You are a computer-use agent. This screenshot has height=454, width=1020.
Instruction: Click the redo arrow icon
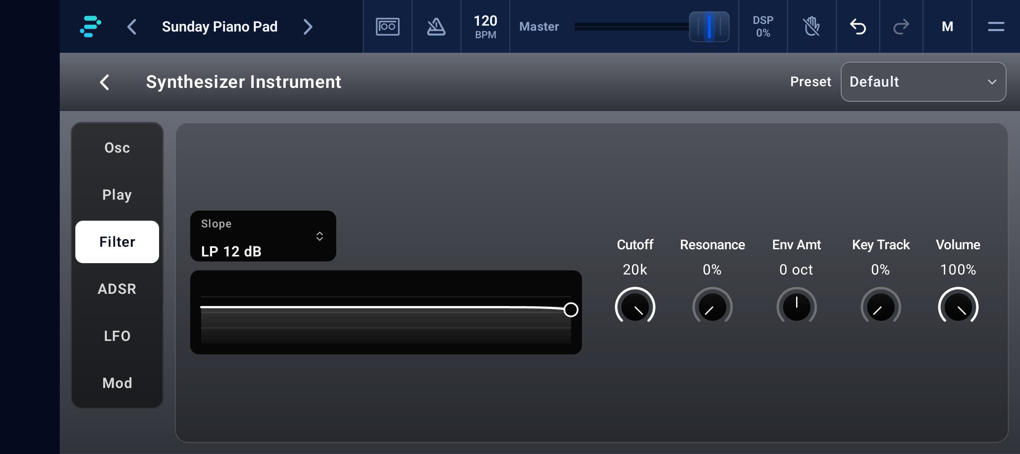pos(901,26)
